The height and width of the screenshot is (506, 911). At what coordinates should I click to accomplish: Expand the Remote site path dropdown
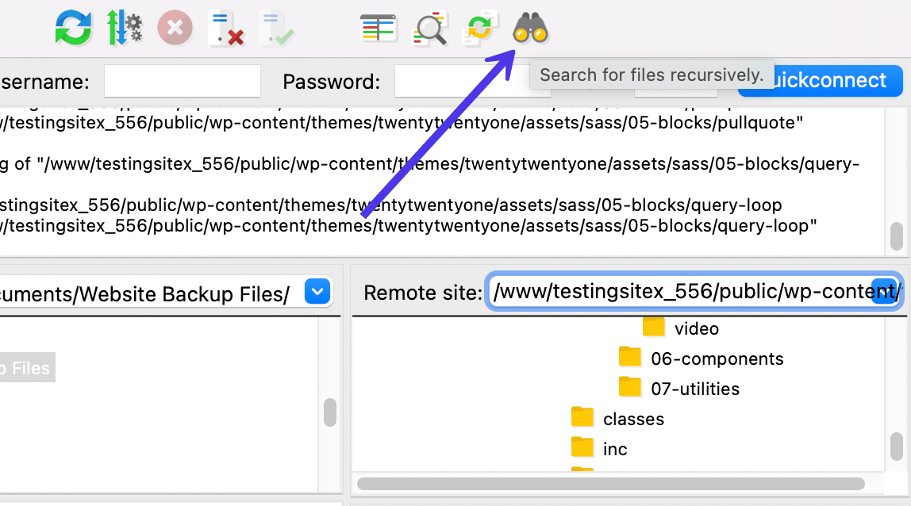pos(882,292)
